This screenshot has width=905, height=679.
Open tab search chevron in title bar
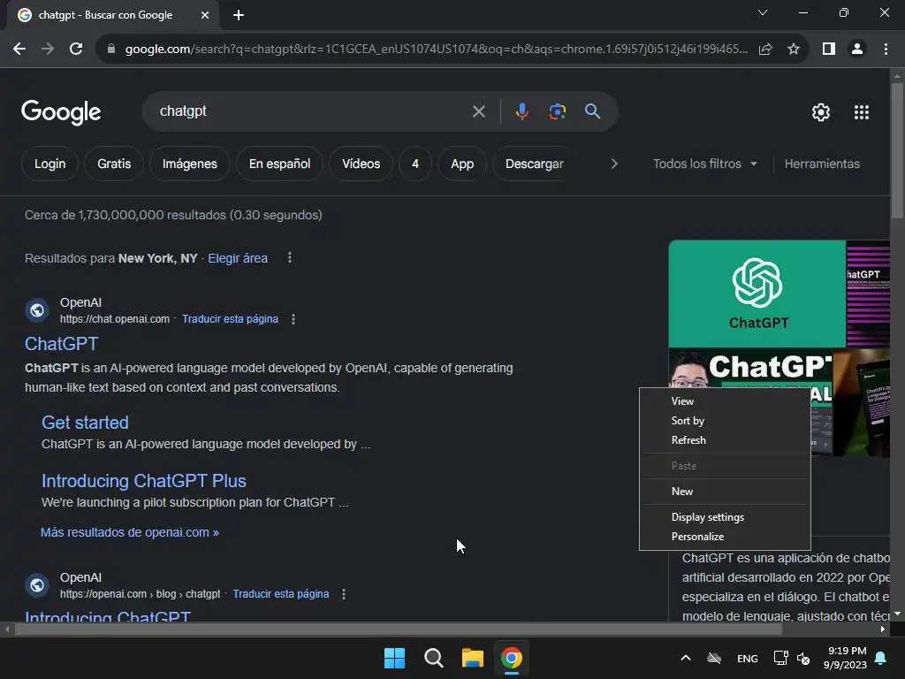[763, 12]
